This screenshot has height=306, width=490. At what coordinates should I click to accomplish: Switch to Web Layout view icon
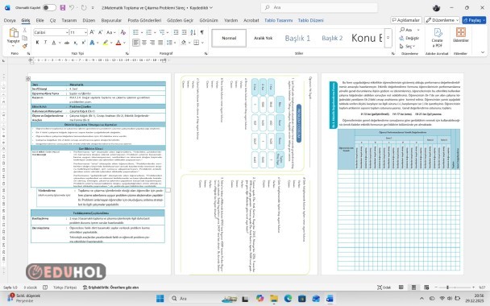pyautogui.click(x=426, y=287)
